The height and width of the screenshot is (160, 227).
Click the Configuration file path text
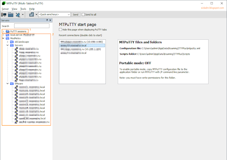click(171, 48)
